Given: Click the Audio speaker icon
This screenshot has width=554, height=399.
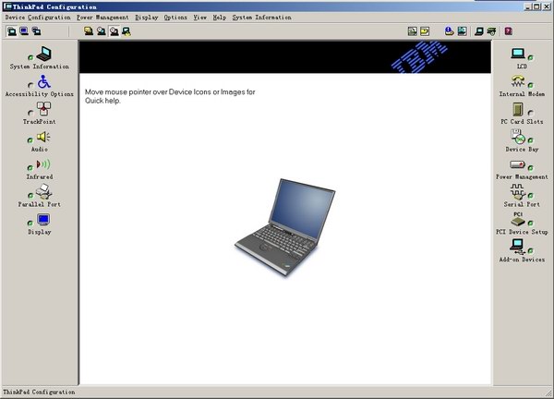Looking at the screenshot, I should point(43,138).
